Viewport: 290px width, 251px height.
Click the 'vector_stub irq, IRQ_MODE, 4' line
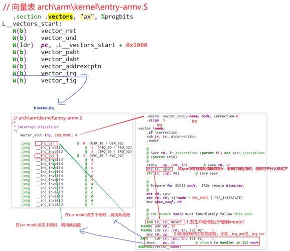pyautogui.click(x=49, y=135)
